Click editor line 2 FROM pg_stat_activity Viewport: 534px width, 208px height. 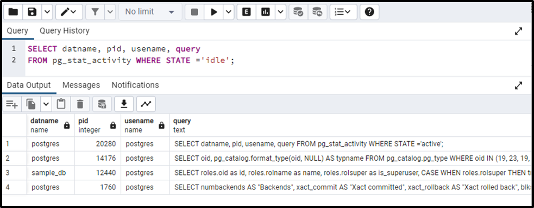131,61
